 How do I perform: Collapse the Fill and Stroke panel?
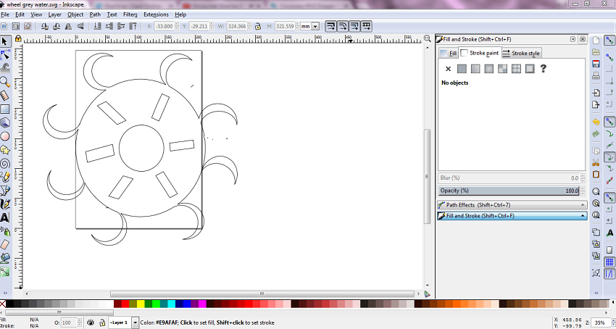point(512,216)
